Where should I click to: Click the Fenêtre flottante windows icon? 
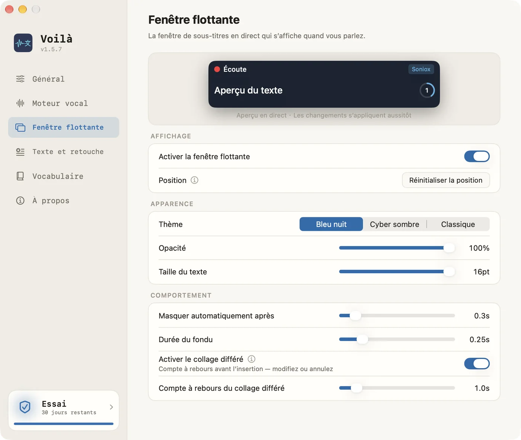[x=20, y=127]
